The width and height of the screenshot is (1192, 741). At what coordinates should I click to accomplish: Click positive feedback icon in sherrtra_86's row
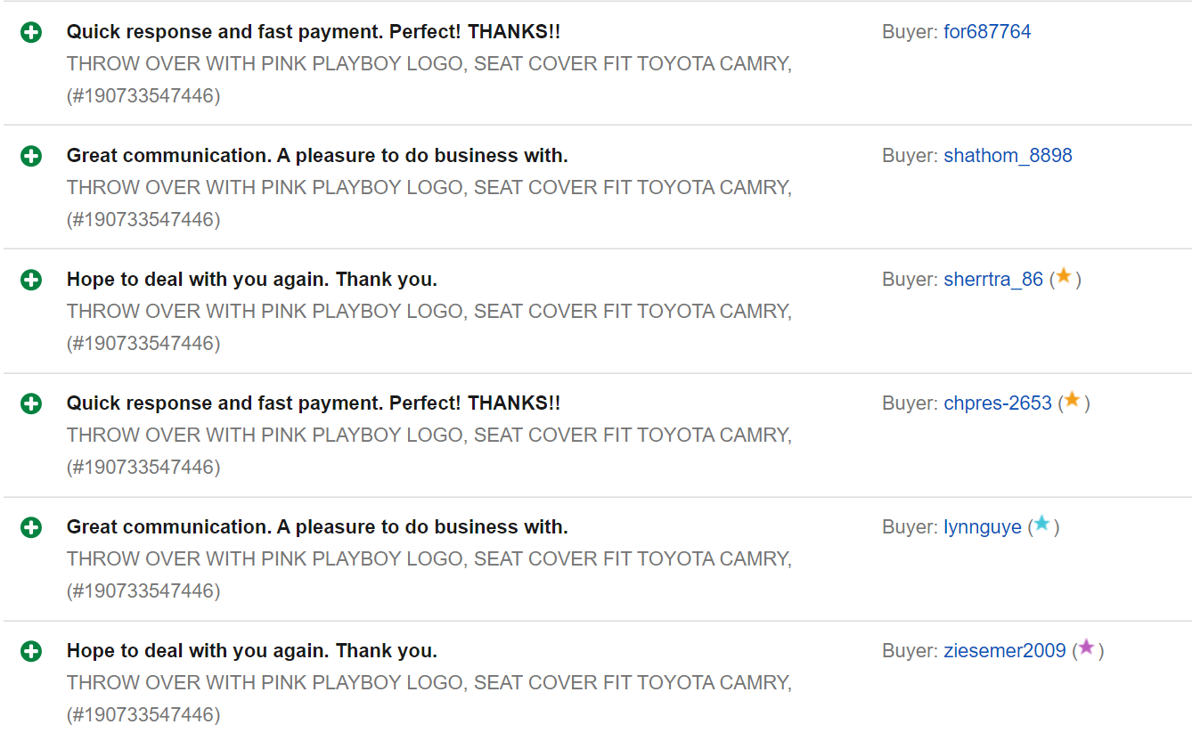coord(31,281)
